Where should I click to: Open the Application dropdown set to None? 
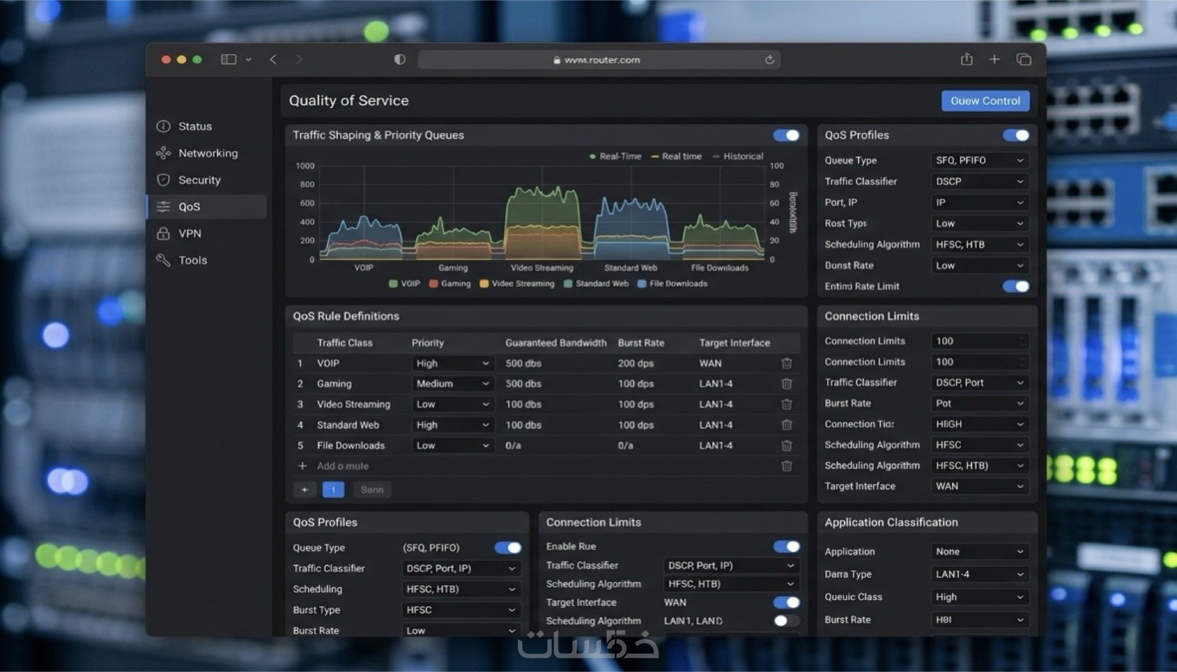tap(980, 551)
